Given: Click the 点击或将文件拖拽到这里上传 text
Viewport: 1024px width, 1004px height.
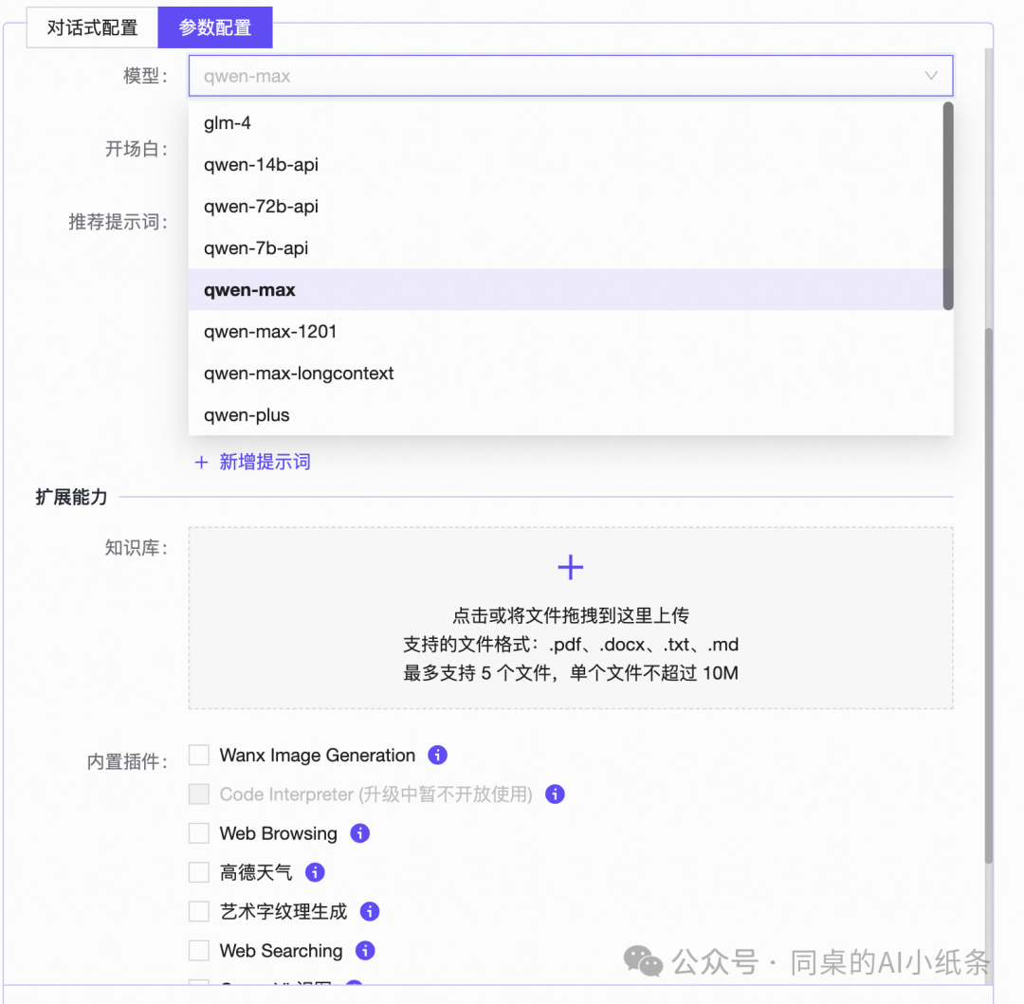Looking at the screenshot, I should coord(571,615).
